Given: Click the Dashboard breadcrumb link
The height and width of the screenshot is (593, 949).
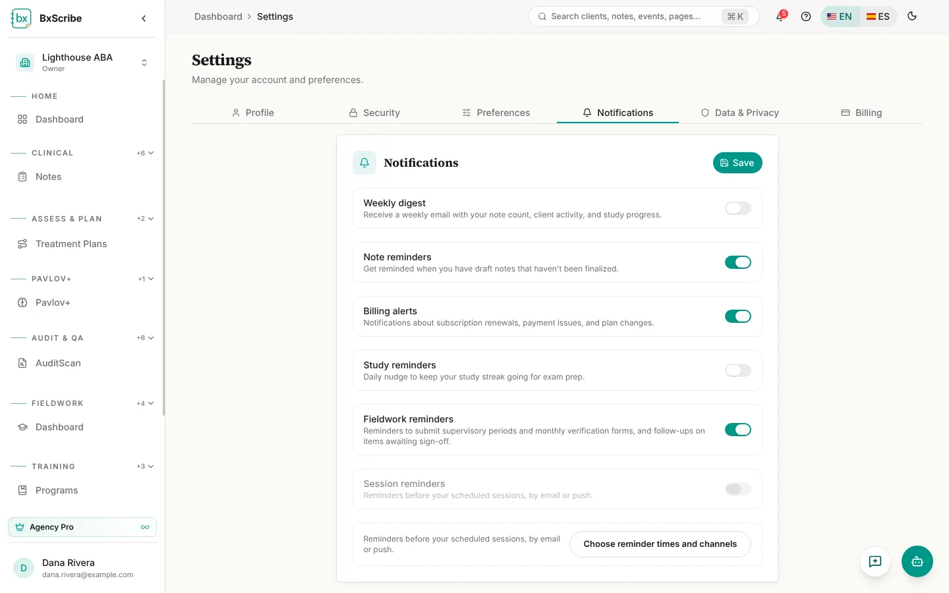Looking at the screenshot, I should click(218, 16).
